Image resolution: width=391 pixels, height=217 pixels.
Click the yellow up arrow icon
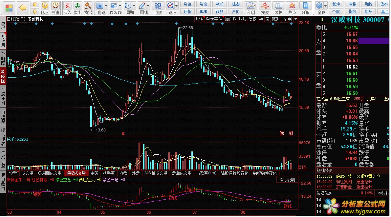pyautogui.click(x=35, y=5)
